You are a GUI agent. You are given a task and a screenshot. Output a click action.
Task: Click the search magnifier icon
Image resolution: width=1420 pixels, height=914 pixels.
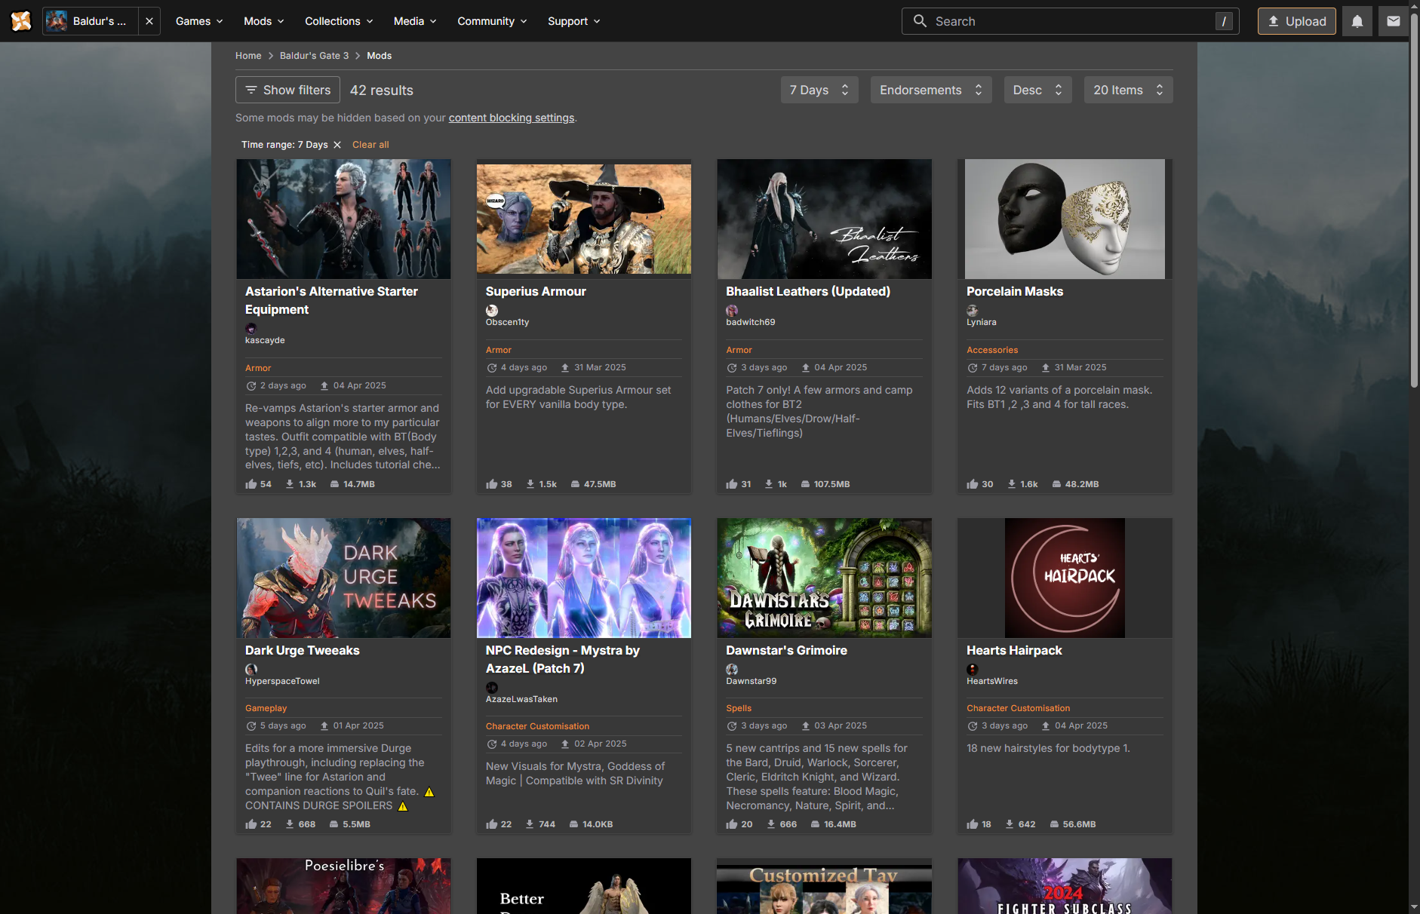click(920, 21)
